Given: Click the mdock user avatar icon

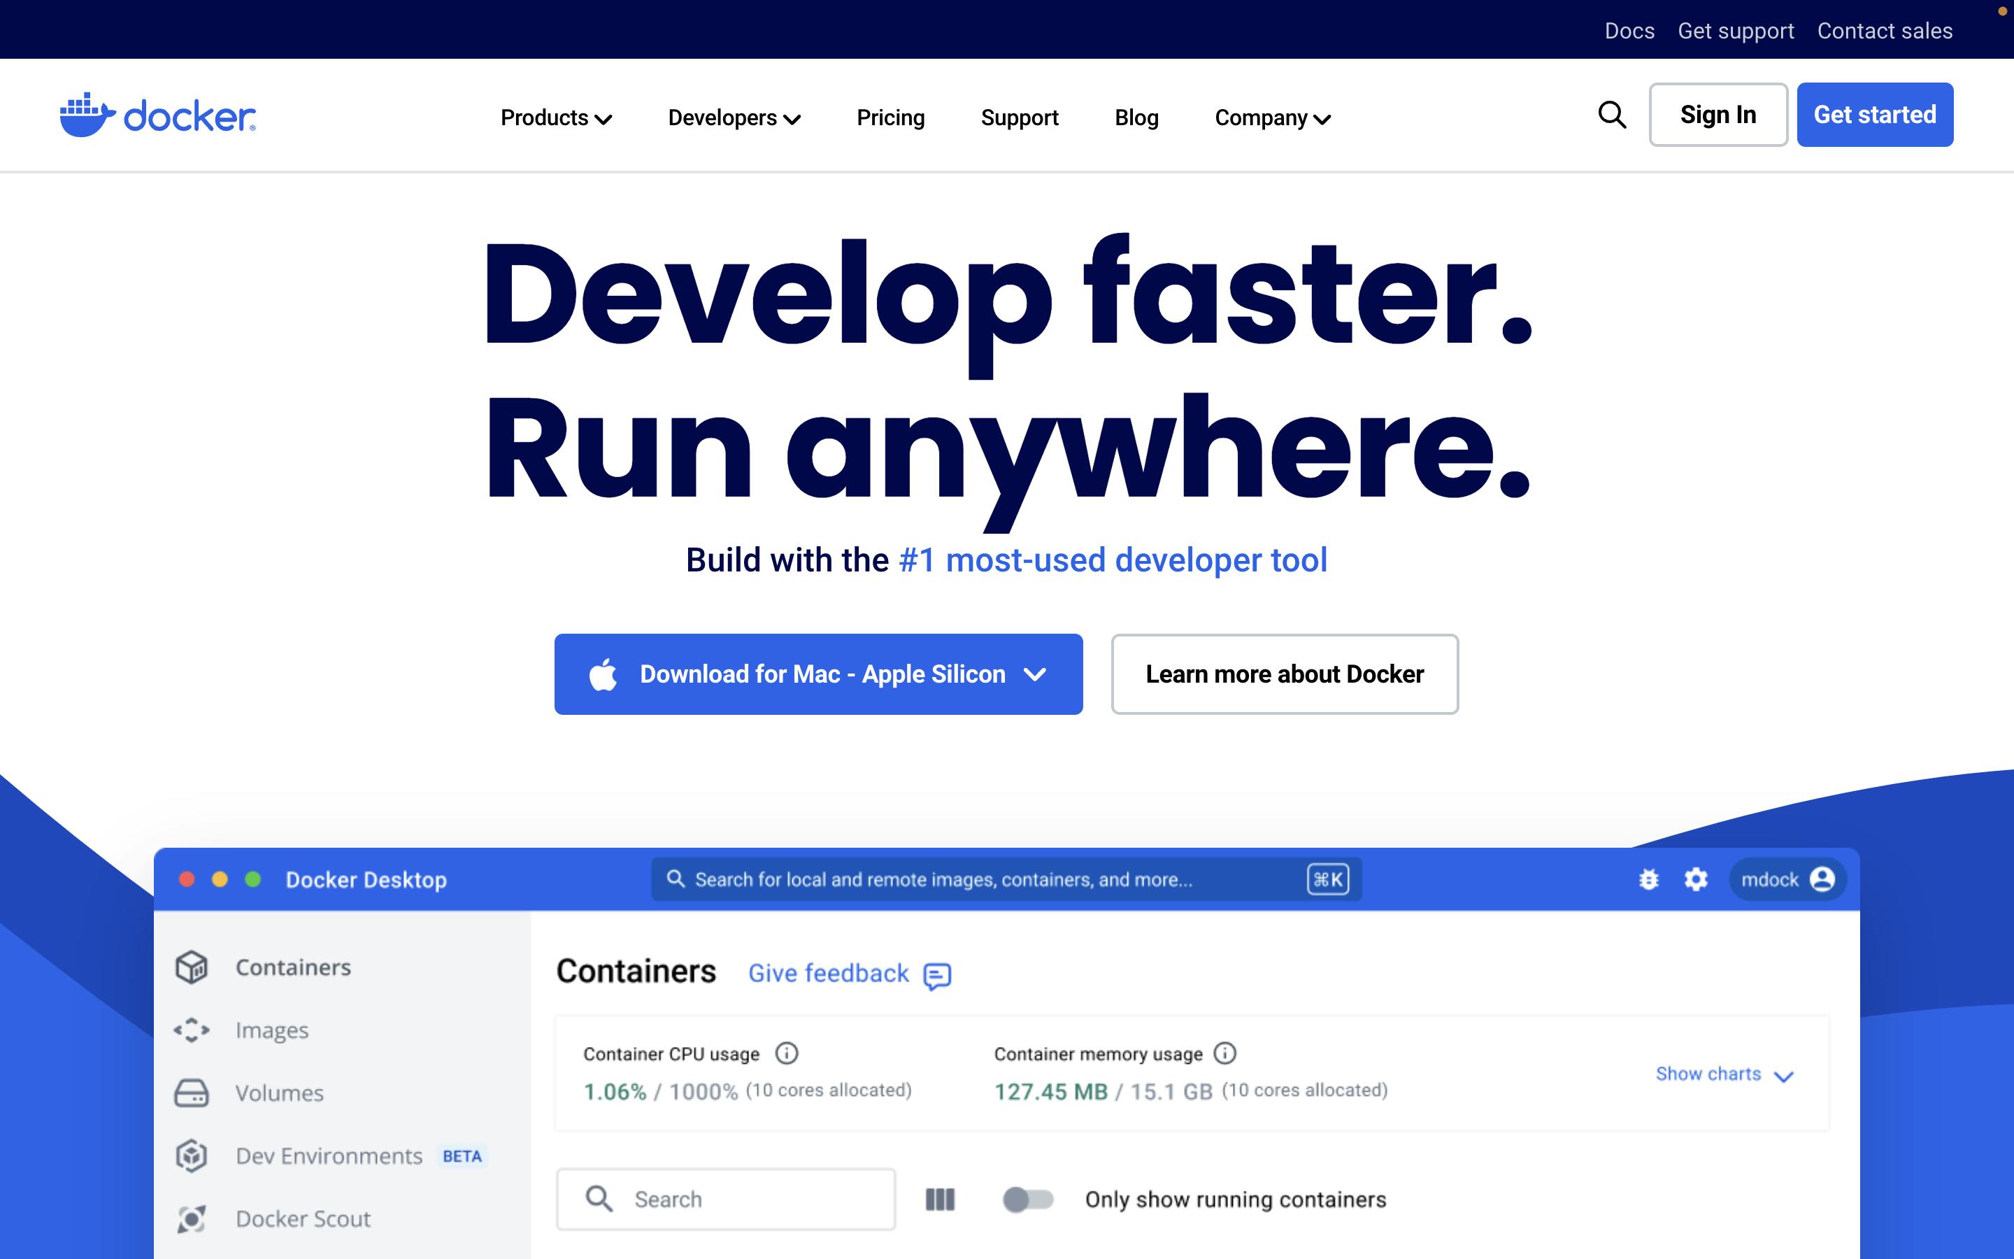Looking at the screenshot, I should 1822,879.
